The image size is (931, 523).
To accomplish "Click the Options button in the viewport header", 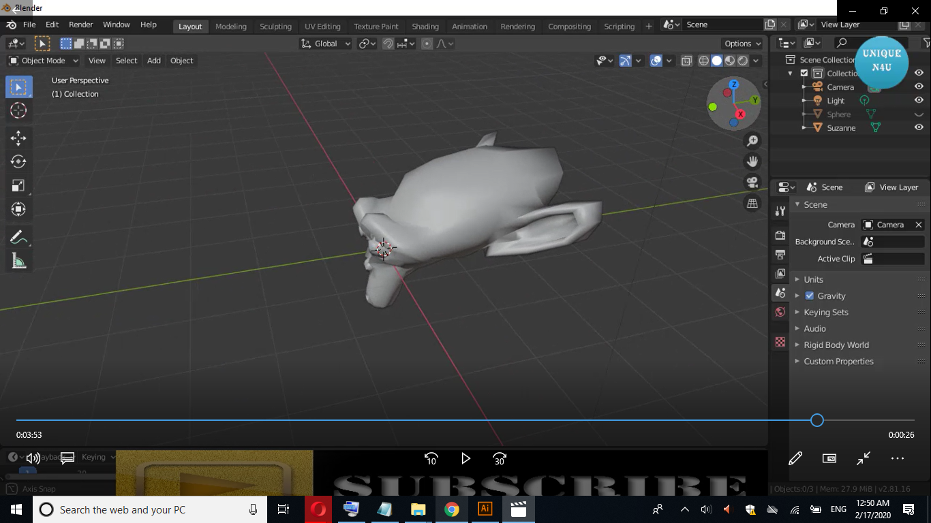I will tap(741, 43).
